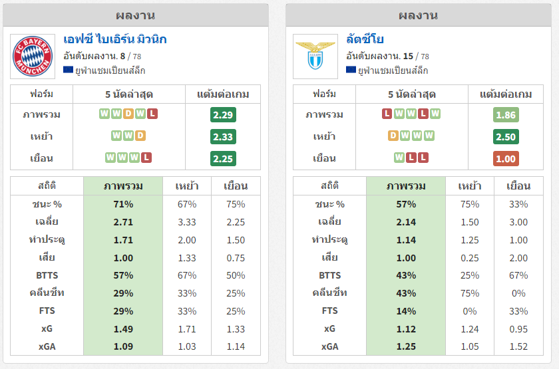Click the FC Bayern München club logo
This screenshot has width=559, height=369.
[x=33, y=57]
